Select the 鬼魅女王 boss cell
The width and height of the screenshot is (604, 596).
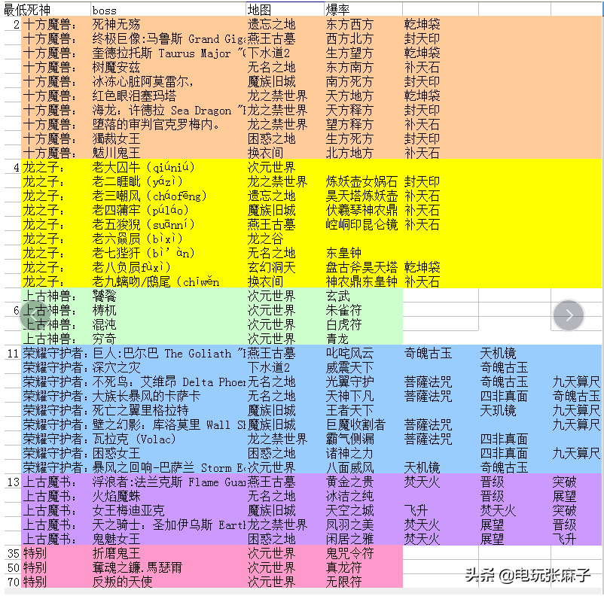[116, 539]
